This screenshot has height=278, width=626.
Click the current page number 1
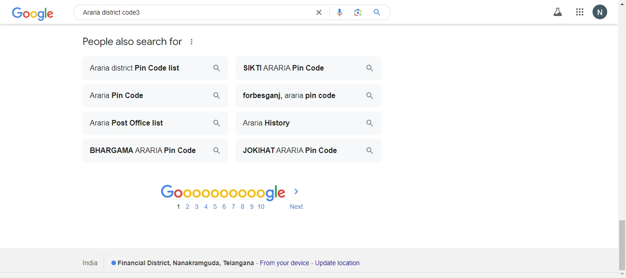tap(178, 207)
